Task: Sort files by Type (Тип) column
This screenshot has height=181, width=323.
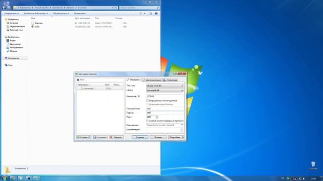Action: [x=97, y=18]
